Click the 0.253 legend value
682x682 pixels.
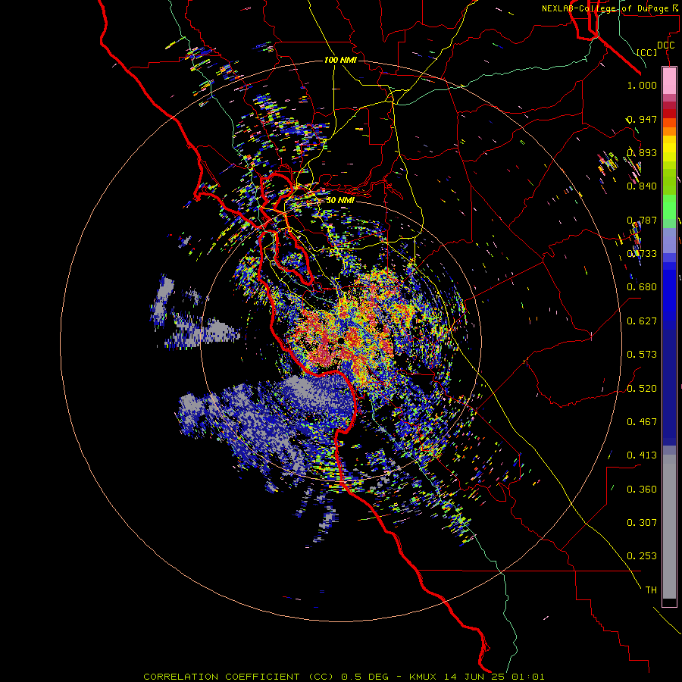click(642, 556)
